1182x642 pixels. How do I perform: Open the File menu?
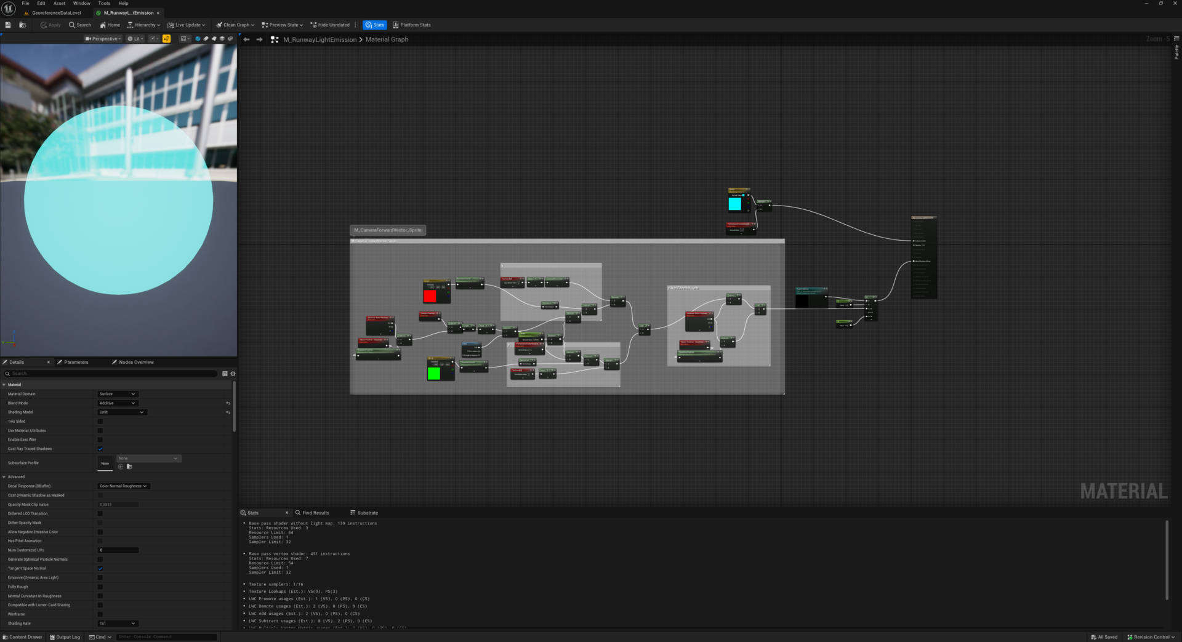25,4
